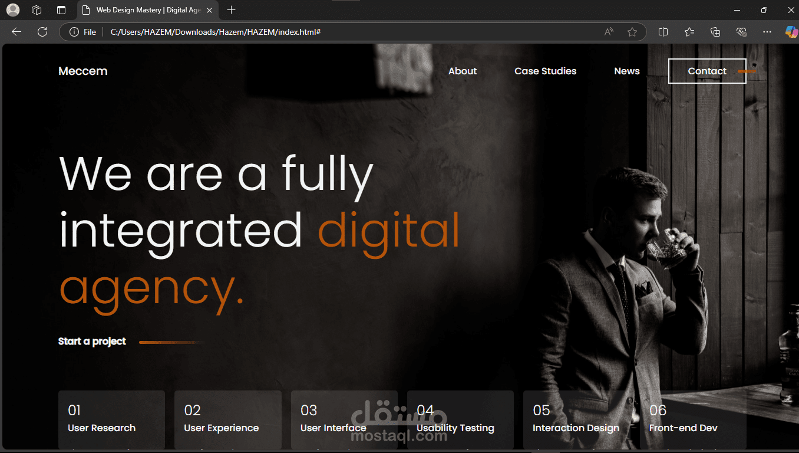Image resolution: width=799 pixels, height=453 pixels.
Task: Add page to favorites star icon
Action: (632, 32)
